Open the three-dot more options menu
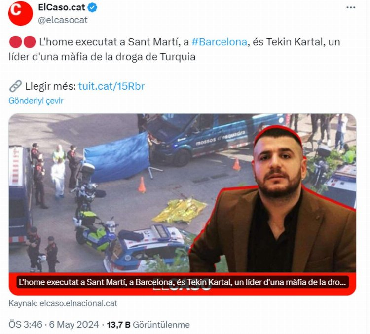The height and width of the screenshot is (334, 370). point(351,7)
